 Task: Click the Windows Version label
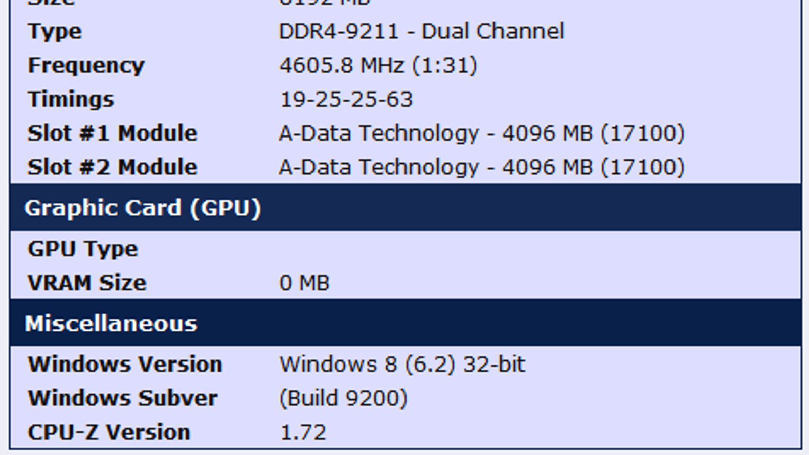pyautogui.click(x=125, y=365)
